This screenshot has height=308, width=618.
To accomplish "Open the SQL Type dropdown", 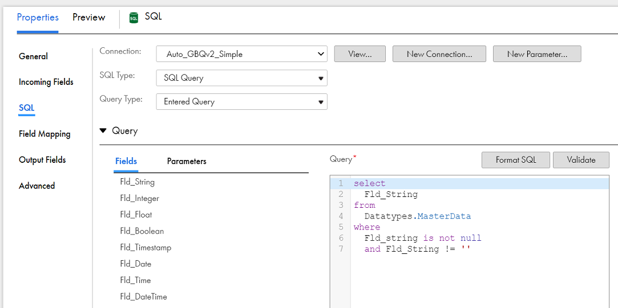I will coord(241,78).
